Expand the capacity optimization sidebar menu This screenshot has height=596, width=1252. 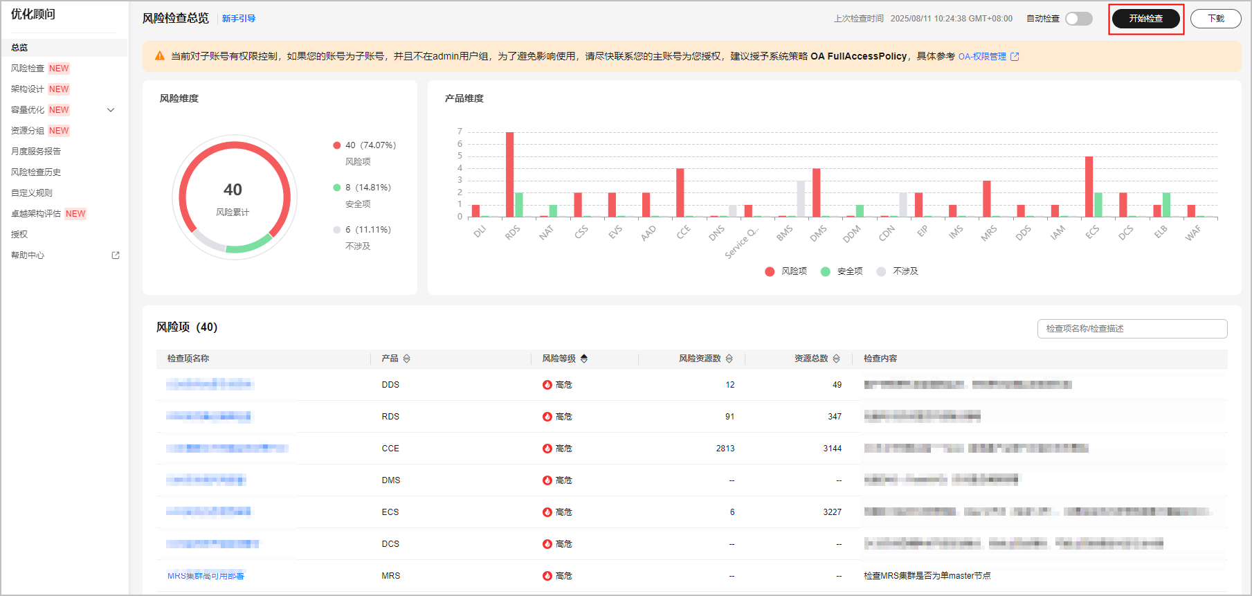111,110
